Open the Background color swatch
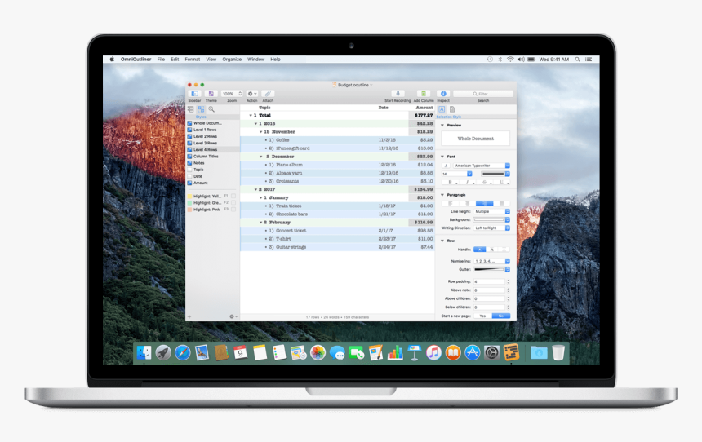This screenshot has height=442, width=702. (x=491, y=219)
